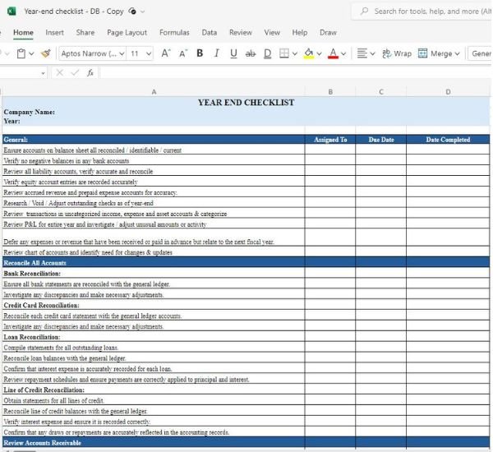Screen dimensions: 493x452
Task: Select the 'Bank Reconciliation:' cell
Action: [154, 274]
